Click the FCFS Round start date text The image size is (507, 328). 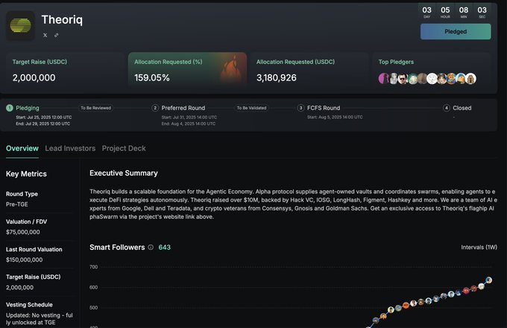pos(335,117)
